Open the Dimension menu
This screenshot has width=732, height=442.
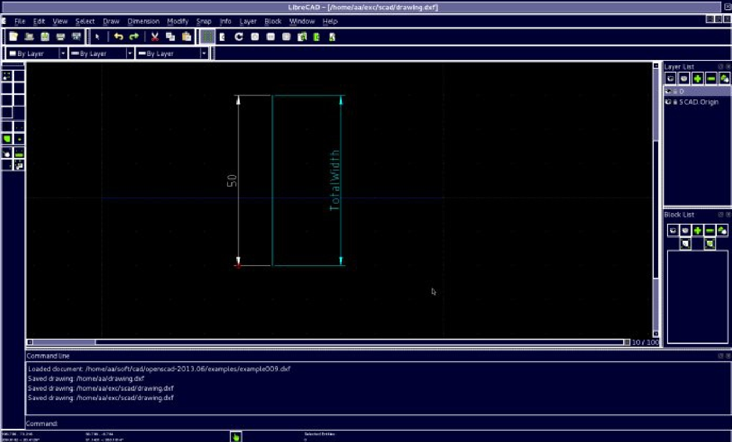(143, 21)
